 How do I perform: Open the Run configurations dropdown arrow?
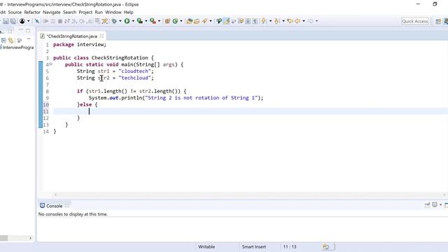133,21
